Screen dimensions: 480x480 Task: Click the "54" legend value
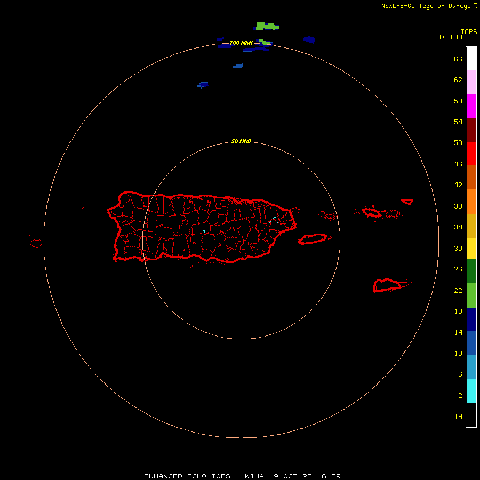458,122
